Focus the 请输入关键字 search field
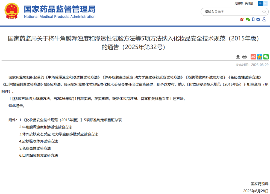The height and width of the screenshot is (194, 270). point(234,12)
